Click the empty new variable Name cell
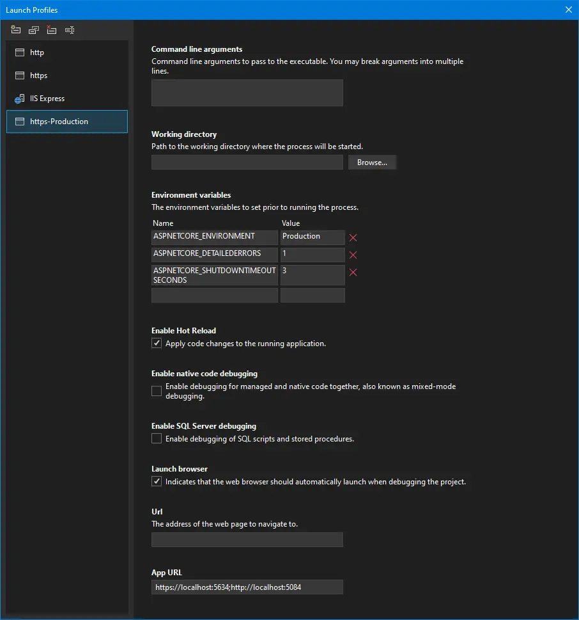This screenshot has width=579, height=620. pos(214,295)
